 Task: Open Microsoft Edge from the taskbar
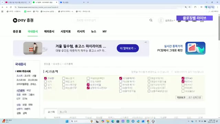click(113, 121)
